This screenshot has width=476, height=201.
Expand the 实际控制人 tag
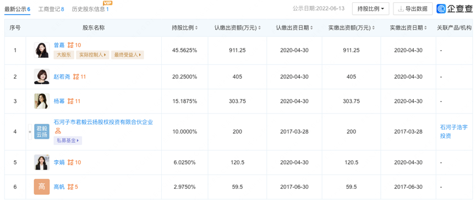click(92, 55)
